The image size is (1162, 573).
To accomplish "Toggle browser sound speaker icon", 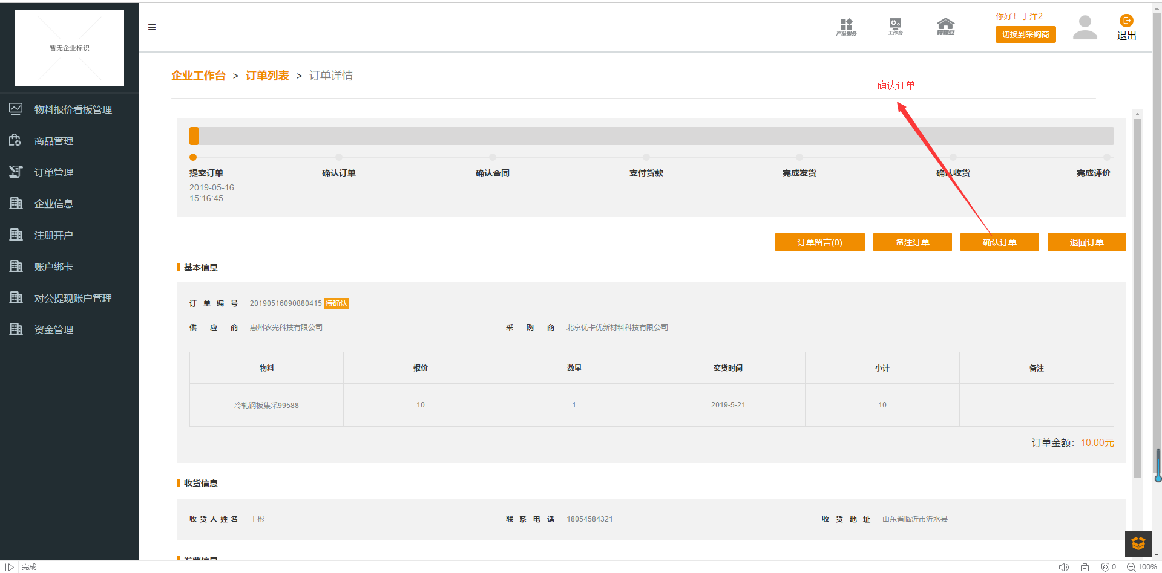I will click(1063, 567).
